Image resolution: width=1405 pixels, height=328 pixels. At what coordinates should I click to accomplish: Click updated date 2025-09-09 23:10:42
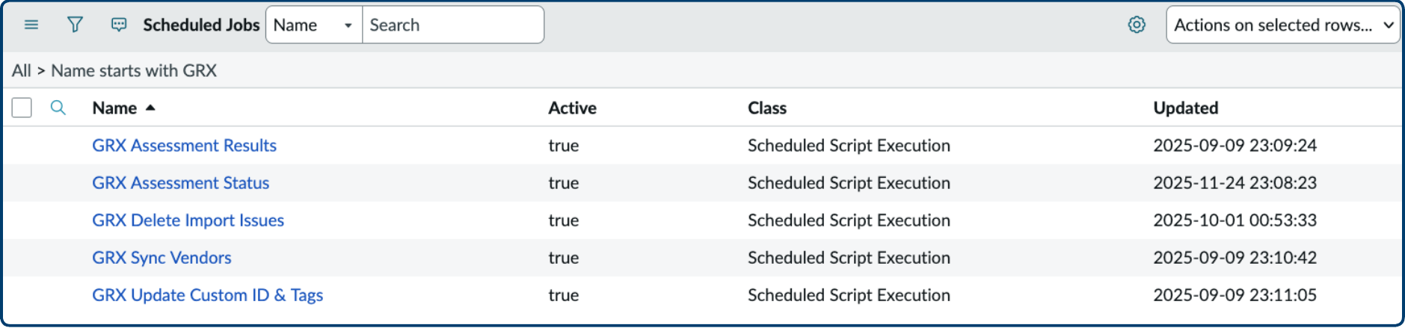coord(1235,258)
